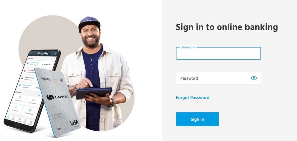Open the Forgot Password link
The height and width of the screenshot is (141, 297).
(x=193, y=97)
